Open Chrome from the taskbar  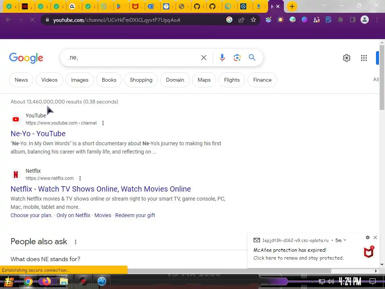(x=28, y=281)
